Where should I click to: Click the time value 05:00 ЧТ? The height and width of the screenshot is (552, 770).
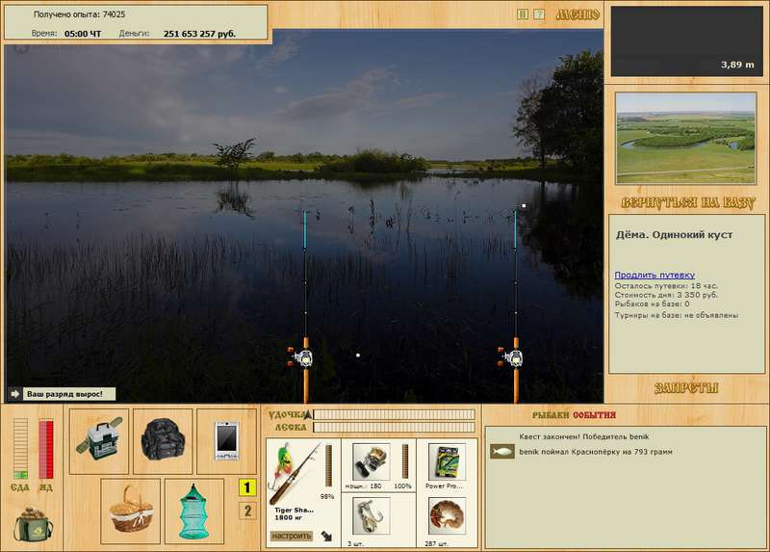coord(83,34)
